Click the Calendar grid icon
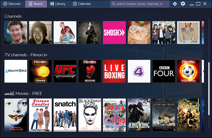Image resolution: width=212 pixels, height=138 pixels. point(75,4)
